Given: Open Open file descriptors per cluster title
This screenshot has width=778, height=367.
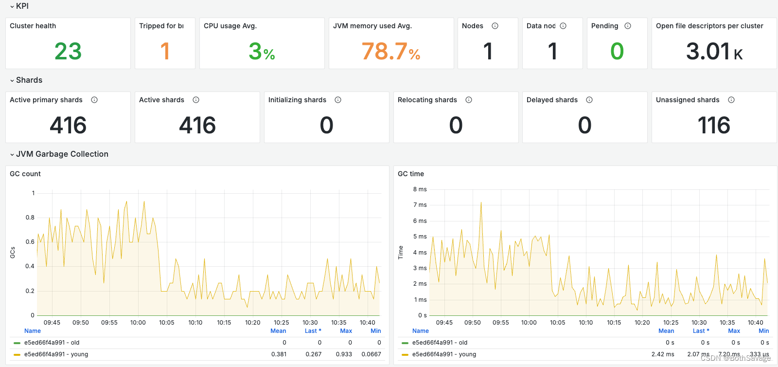Looking at the screenshot, I should 709,26.
